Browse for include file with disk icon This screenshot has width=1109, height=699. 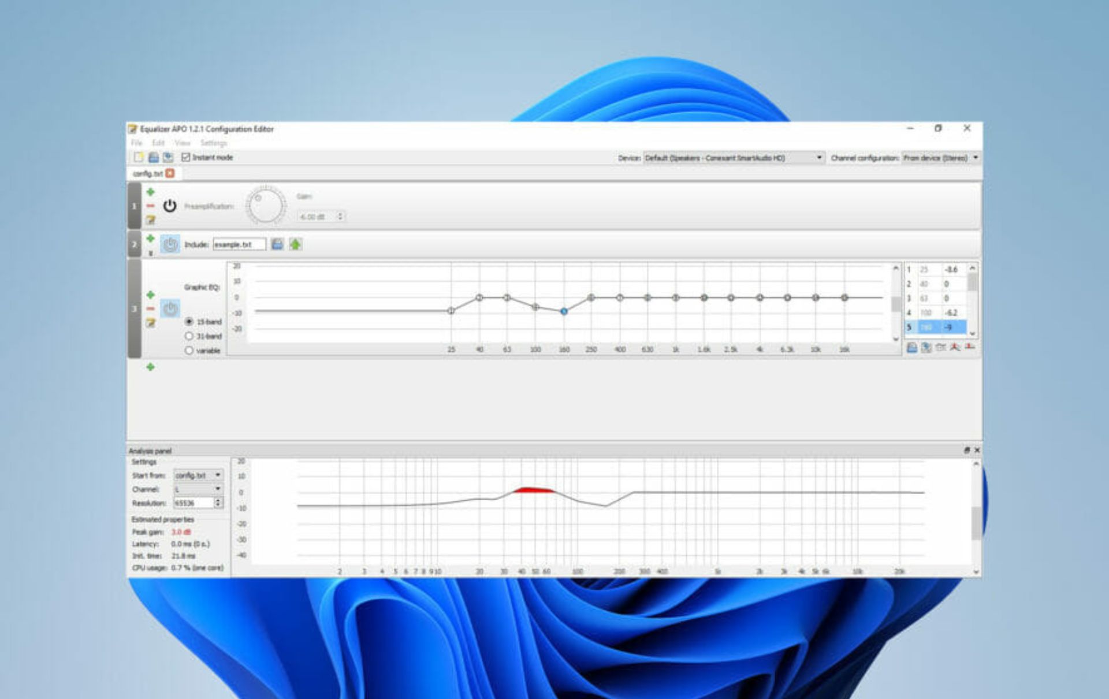click(277, 244)
